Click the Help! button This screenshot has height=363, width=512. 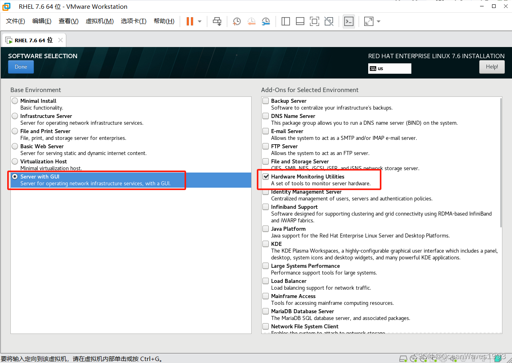coord(492,67)
